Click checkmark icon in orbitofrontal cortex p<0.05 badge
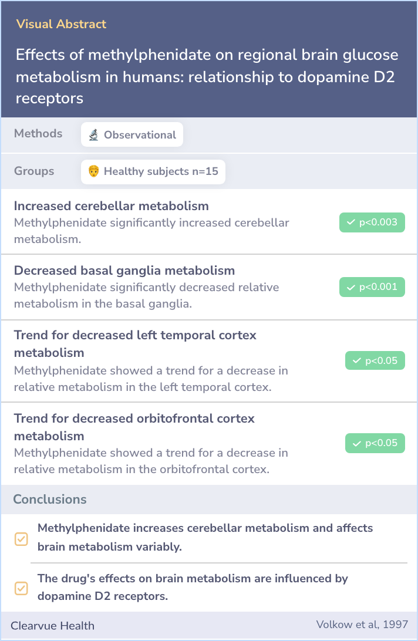The height and width of the screenshot is (641, 418). click(x=356, y=444)
